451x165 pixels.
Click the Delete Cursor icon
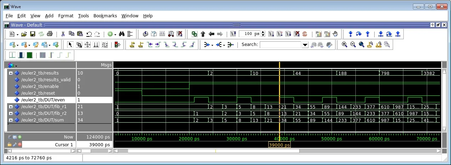[x=141, y=45]
